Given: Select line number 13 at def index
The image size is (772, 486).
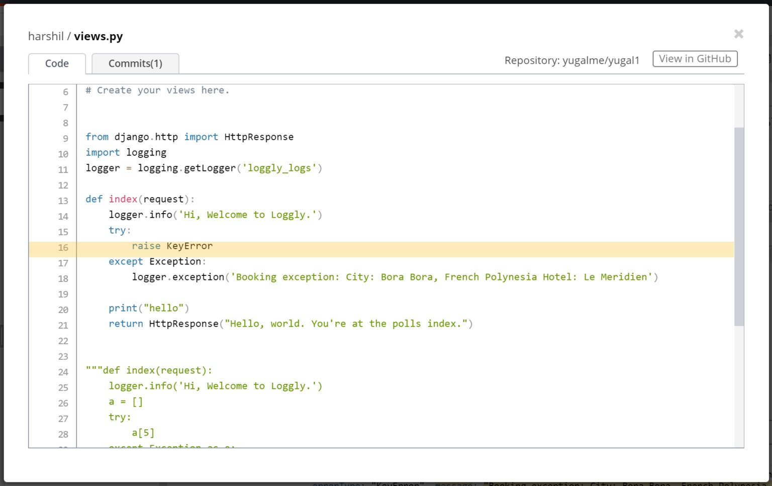Looking at the screenshot, I should click(63, 201).
